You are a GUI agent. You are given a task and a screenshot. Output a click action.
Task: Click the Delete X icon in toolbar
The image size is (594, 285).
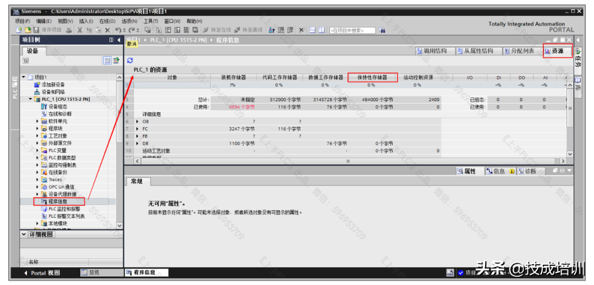point(107,30)
